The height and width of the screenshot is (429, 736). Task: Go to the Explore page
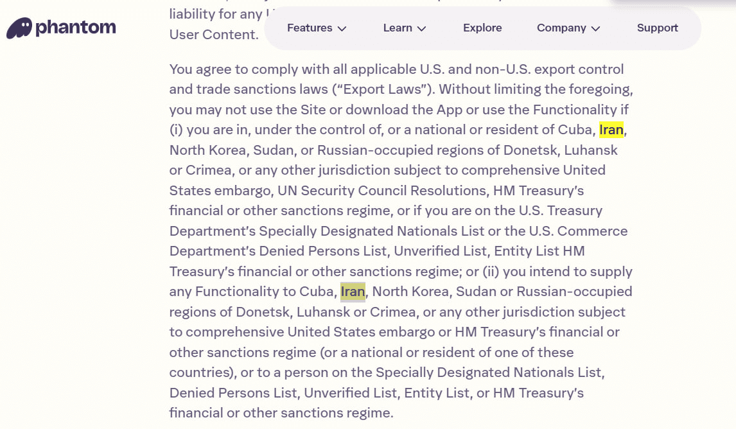[482, 28]
